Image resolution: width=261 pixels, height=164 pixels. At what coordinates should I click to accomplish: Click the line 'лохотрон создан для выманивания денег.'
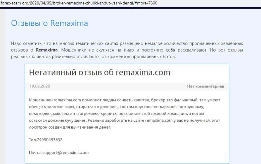coord(70,127)
